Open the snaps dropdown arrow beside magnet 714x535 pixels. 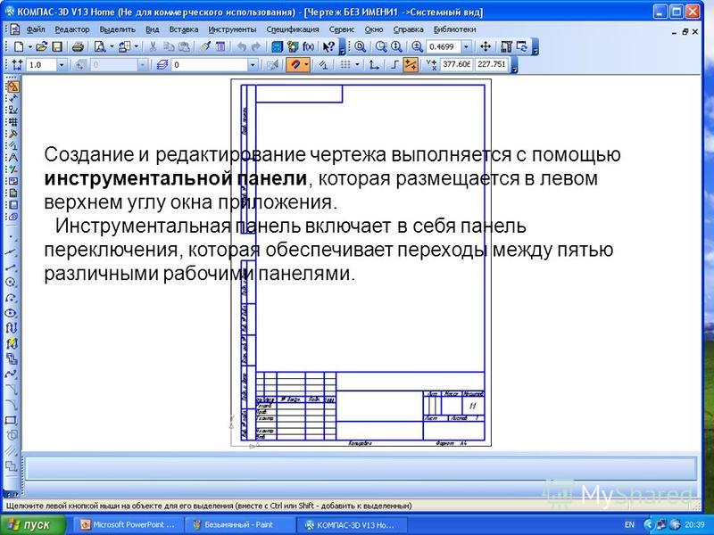(306, 65)
